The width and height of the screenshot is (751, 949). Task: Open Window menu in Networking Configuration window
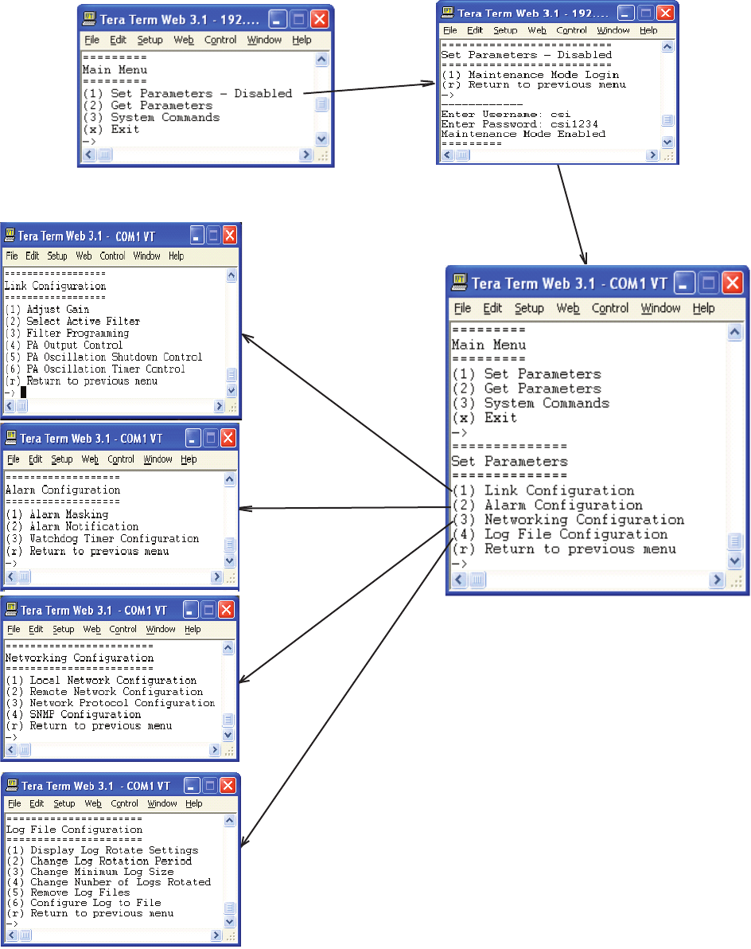(x=161, y=630)
